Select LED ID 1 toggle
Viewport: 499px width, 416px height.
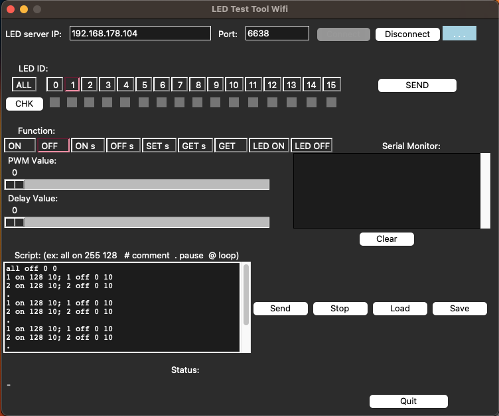72,85
